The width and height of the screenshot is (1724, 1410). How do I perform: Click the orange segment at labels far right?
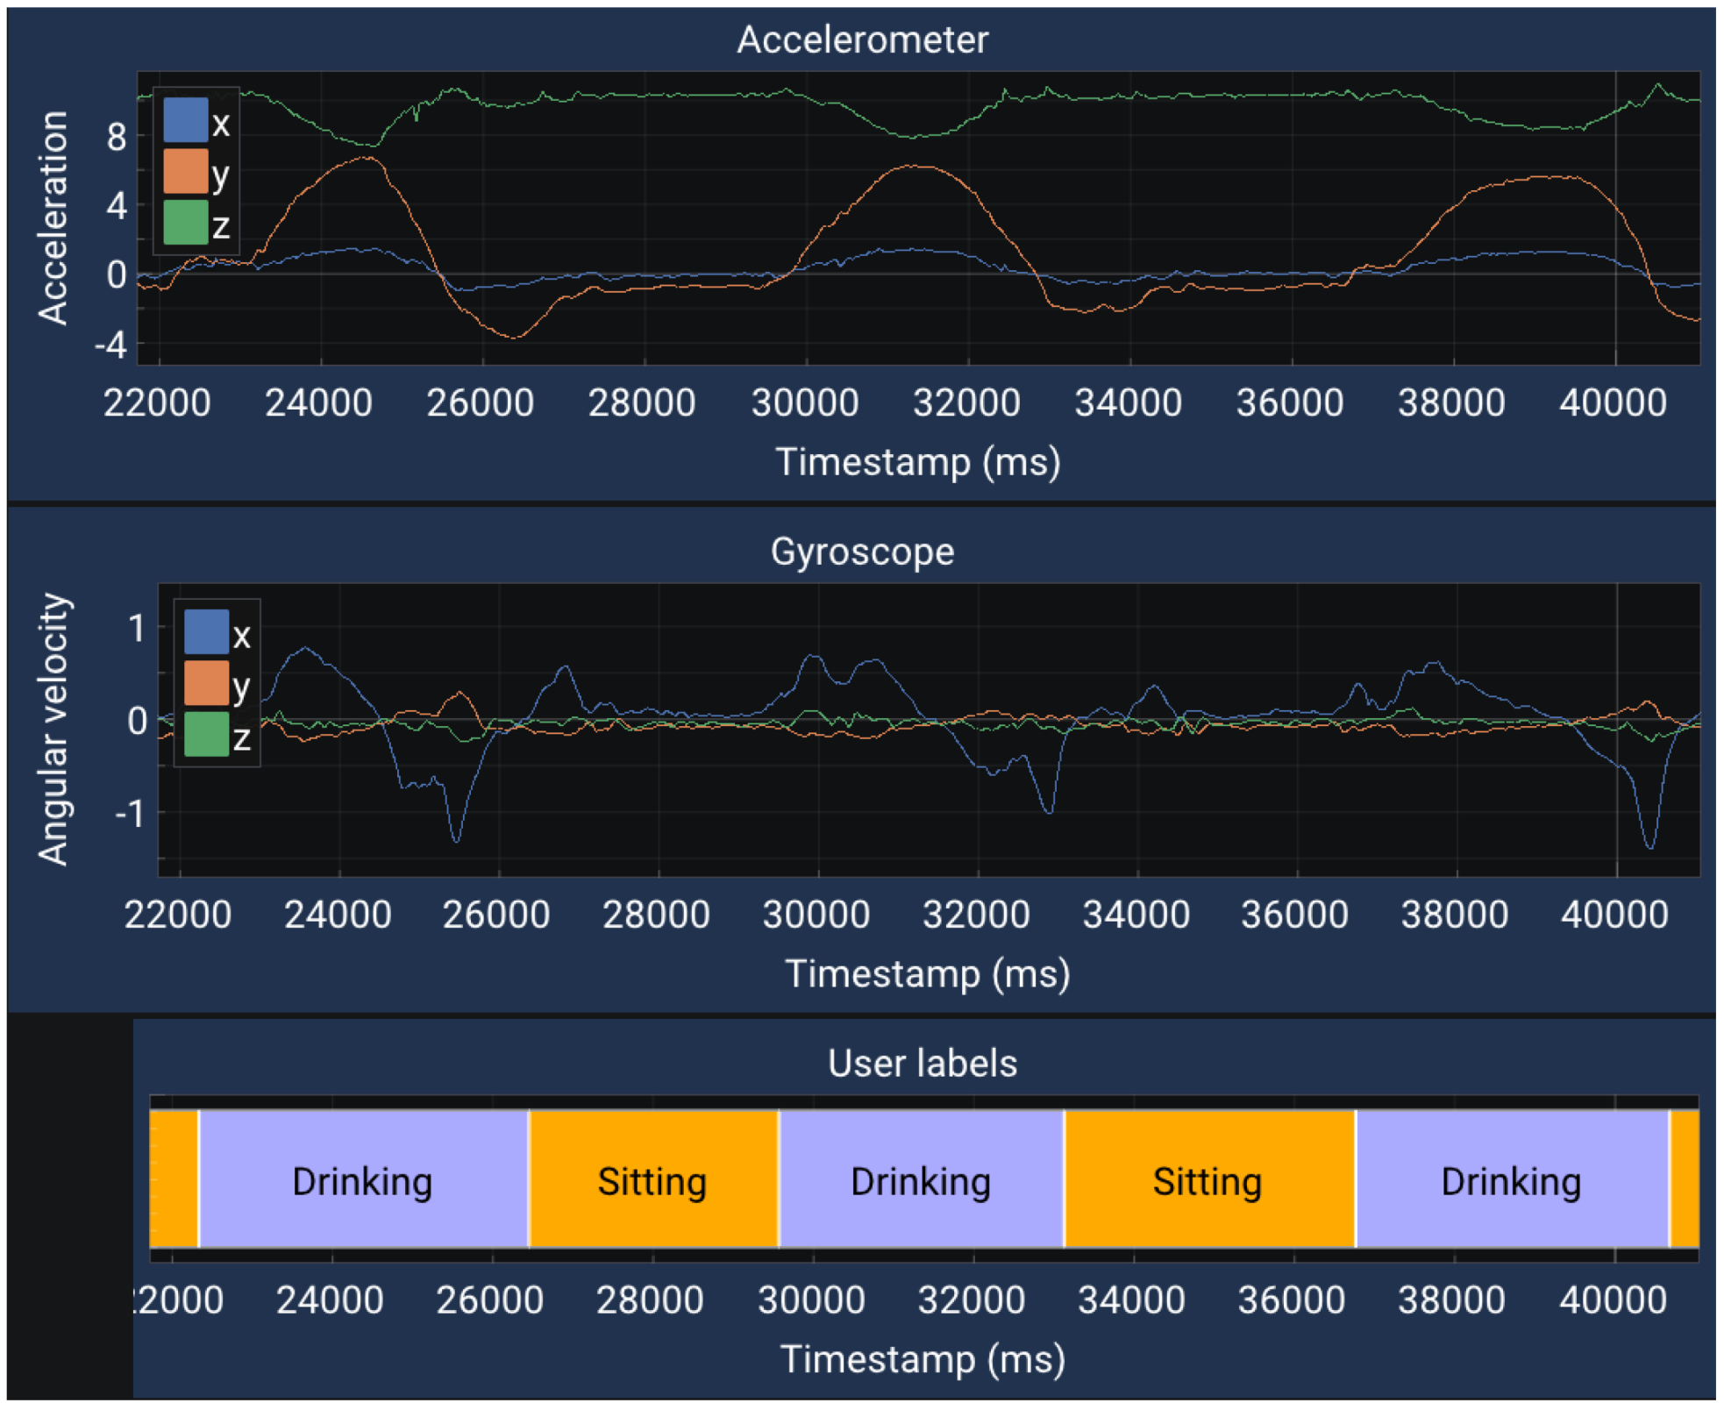click(x=1684, y=1180)
